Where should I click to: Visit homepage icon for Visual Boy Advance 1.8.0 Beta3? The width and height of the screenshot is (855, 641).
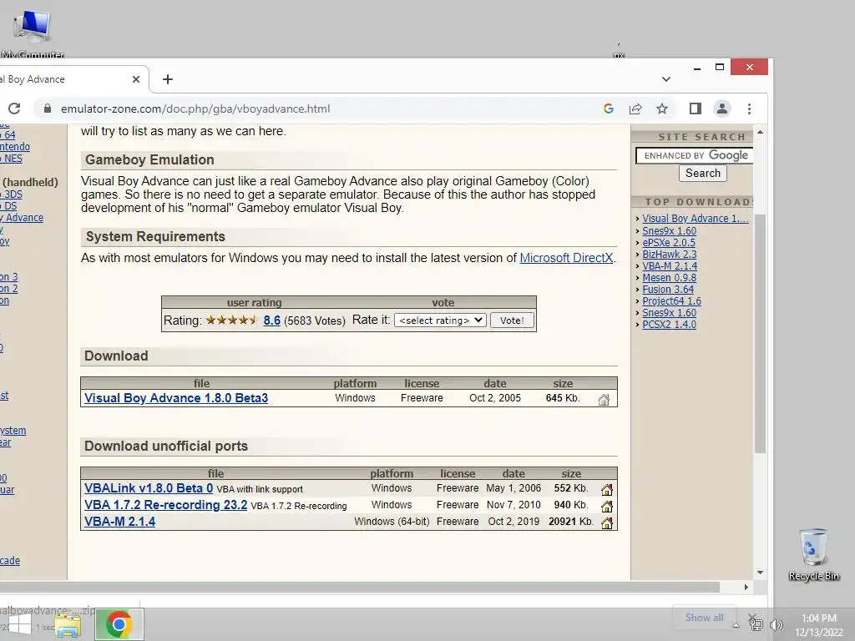click(604, 399)
